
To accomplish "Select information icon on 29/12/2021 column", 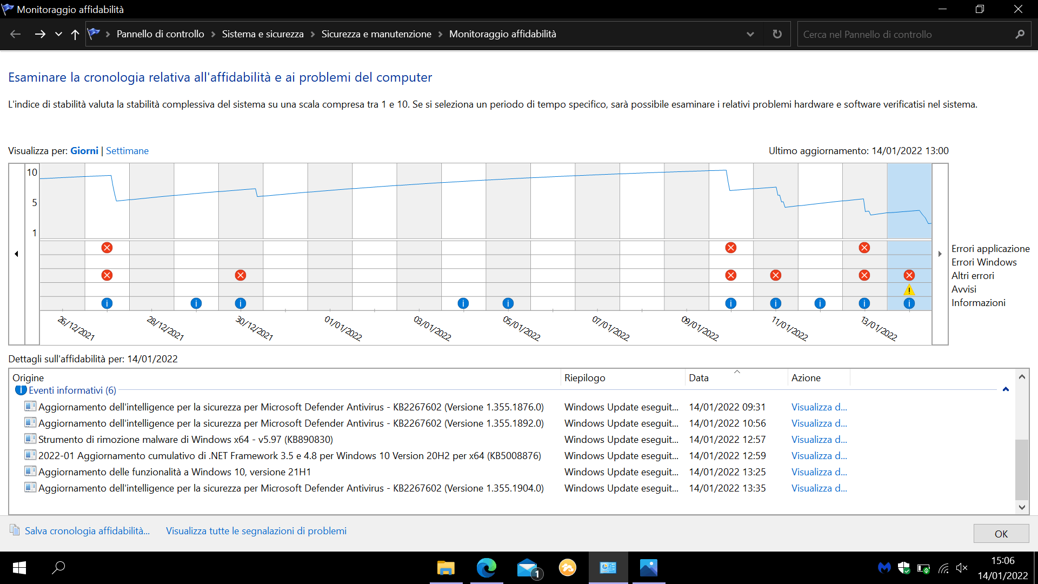I will [x=196, y=303].
